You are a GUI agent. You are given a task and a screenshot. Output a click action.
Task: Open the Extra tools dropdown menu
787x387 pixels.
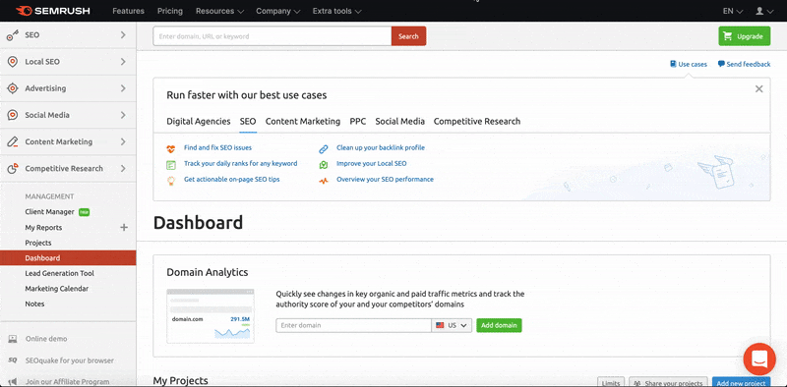click(336, 11)
